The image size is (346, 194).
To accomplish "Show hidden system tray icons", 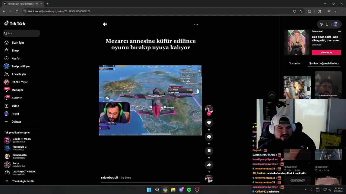I will [x=305, y=190].
